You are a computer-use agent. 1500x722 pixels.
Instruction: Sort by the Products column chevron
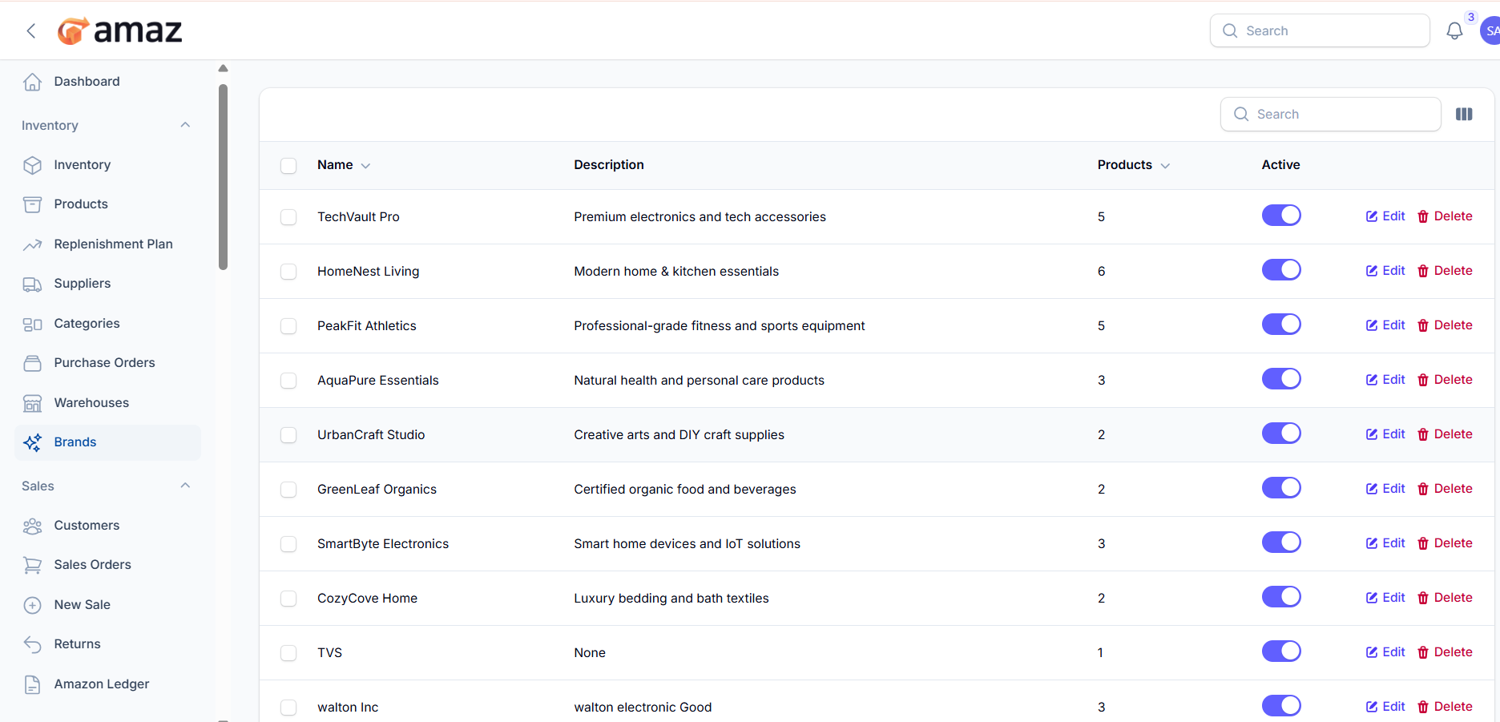tap(1165, 166)
